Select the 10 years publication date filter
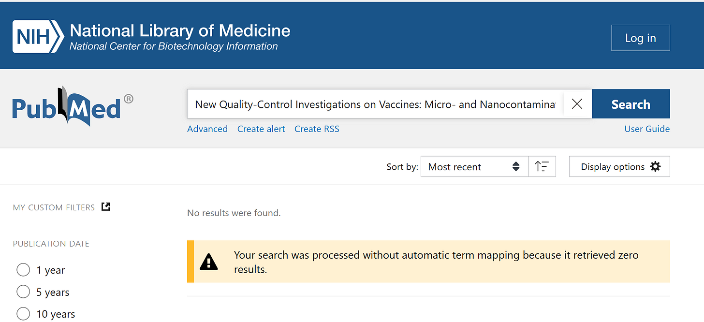Screen dimensions: 704x322 pyautogui.click(x=23, y=314)
